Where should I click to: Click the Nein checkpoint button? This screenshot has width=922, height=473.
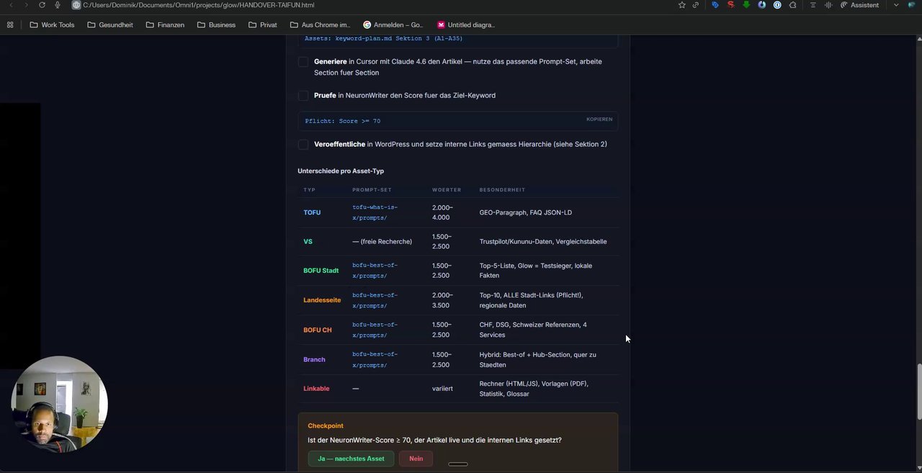click(x=416, y=459)
